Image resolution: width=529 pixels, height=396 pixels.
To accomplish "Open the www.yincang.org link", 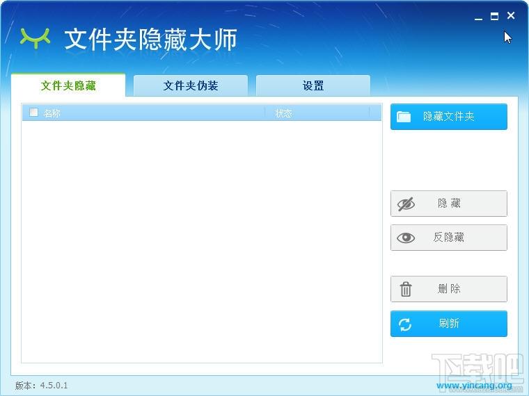I will click(x=474, y=386).
